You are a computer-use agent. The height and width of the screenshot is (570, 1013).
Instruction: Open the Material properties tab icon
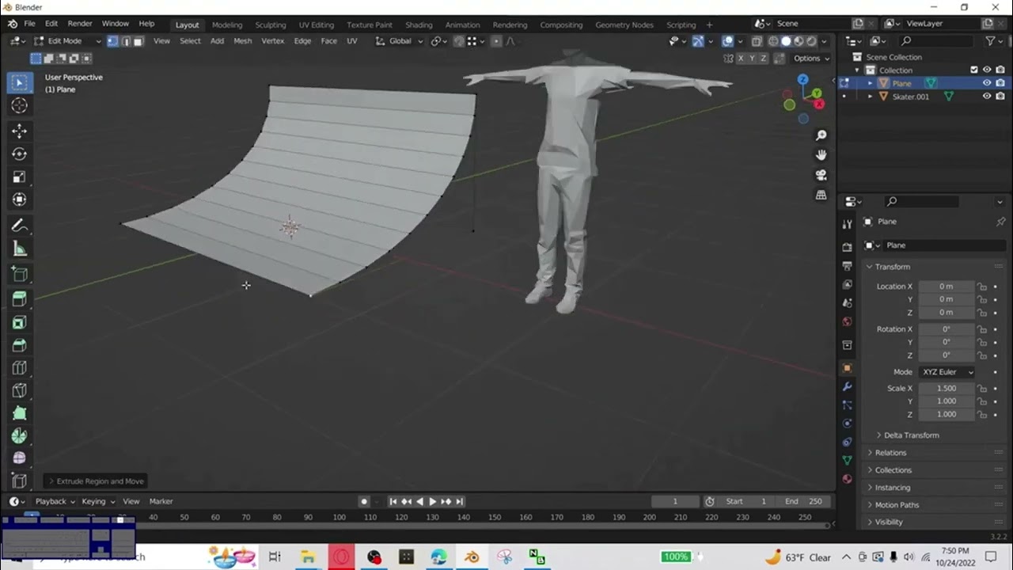pos(847,479)
